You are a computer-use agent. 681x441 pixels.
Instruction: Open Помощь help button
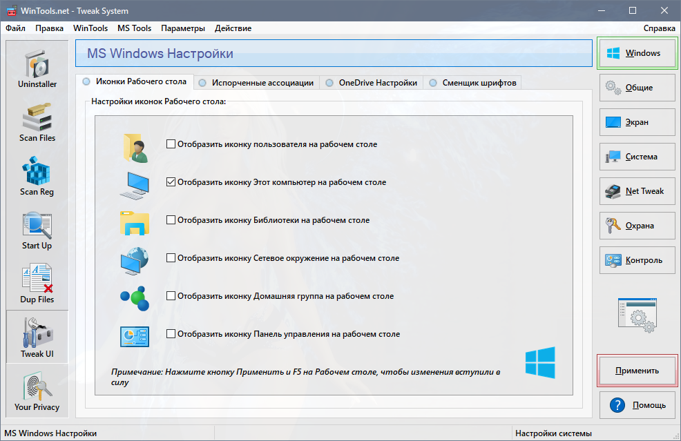637,405
